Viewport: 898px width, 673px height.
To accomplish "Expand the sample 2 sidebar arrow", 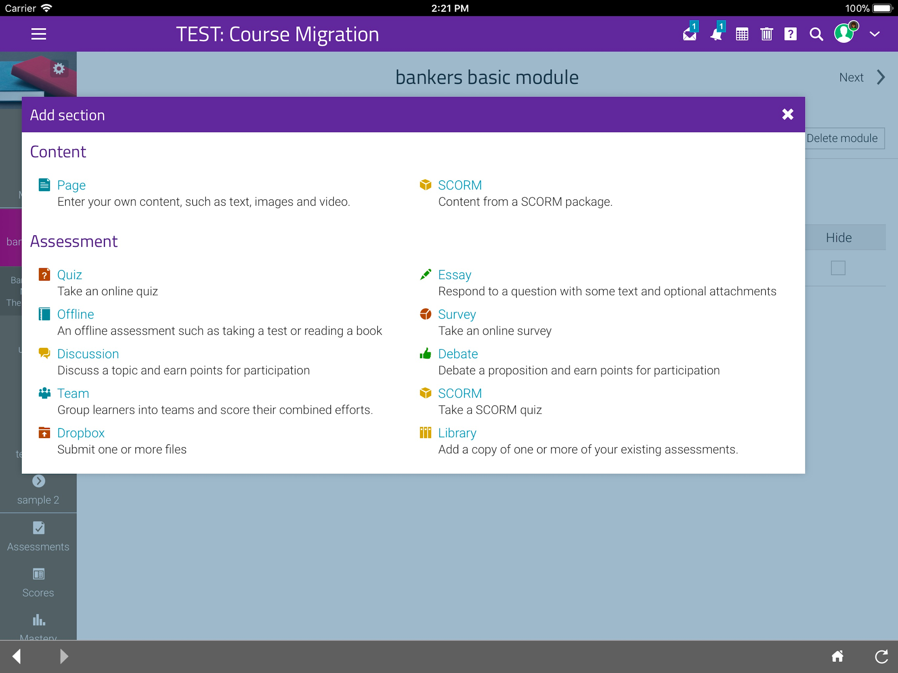I will click(38, 481).
